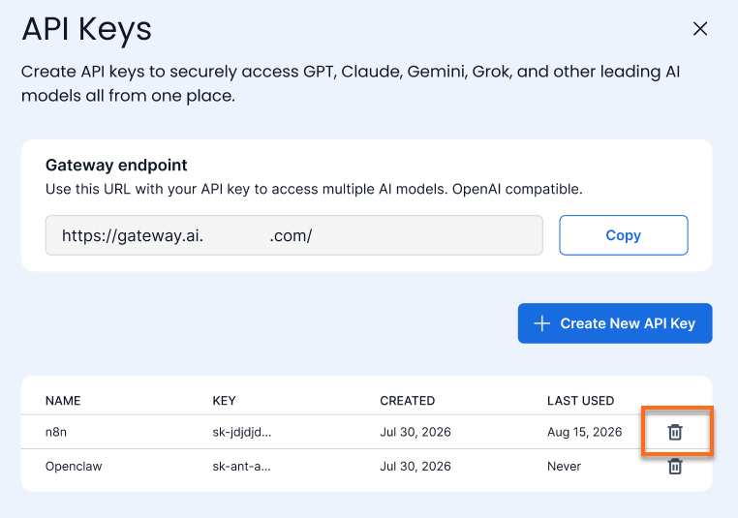Click the Aug 15, 2026 last used date
Viewport: 738px width, 518px height.
pos(585,432)
